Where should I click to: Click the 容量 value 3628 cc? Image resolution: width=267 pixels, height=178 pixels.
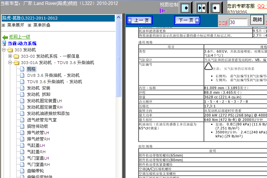pos(222,97)
